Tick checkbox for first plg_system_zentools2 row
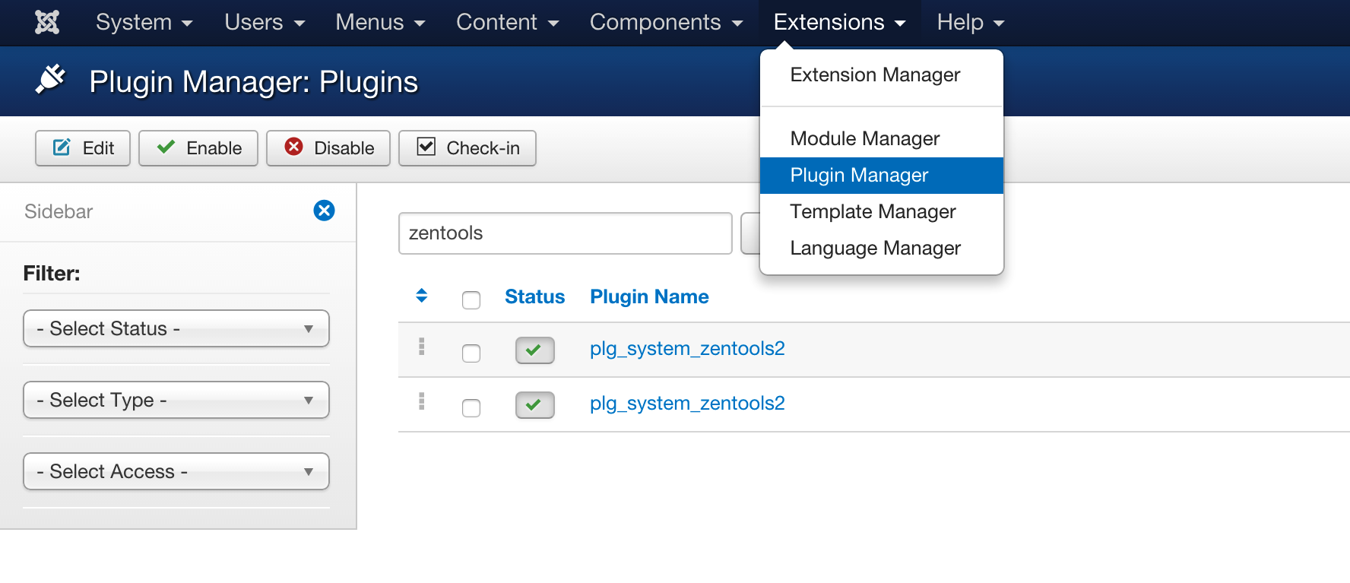1350x583 pixels. click(471, 353)
